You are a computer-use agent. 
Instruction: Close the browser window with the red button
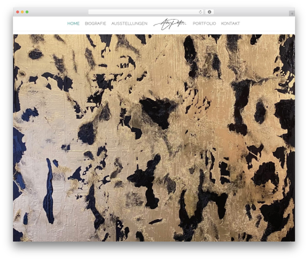pyautogui.click(x=18, y=12)
